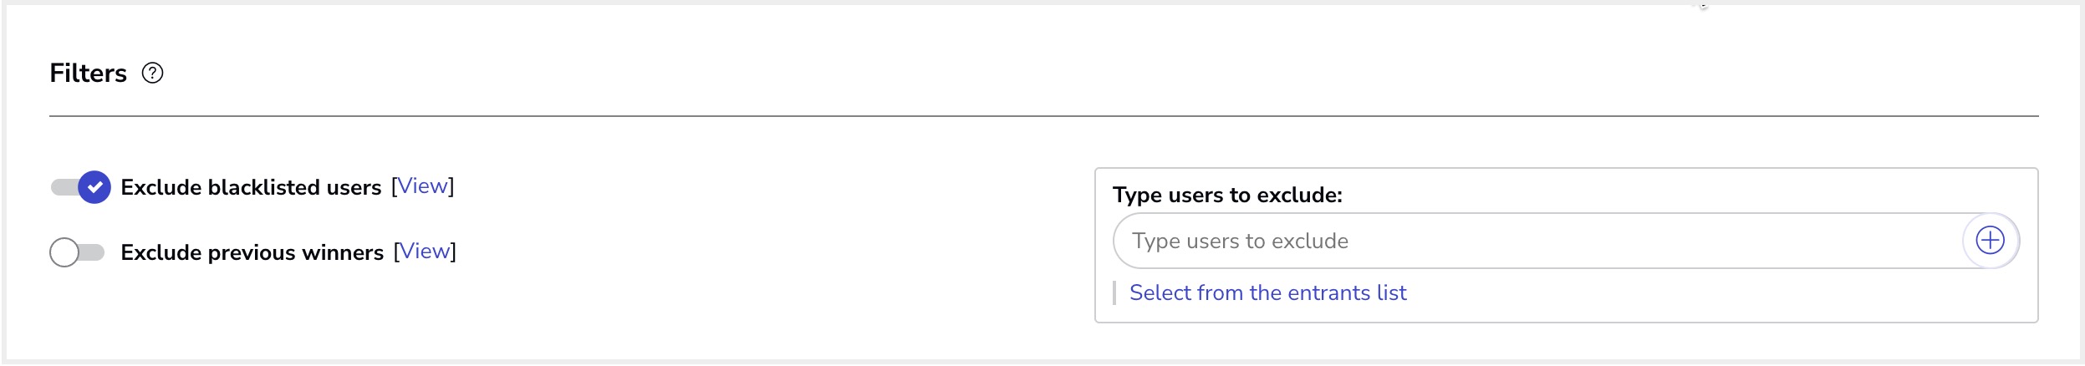Click the gray track of blacklisted users switch
This screenshot has height=366, width=2085.
[63, 187]
